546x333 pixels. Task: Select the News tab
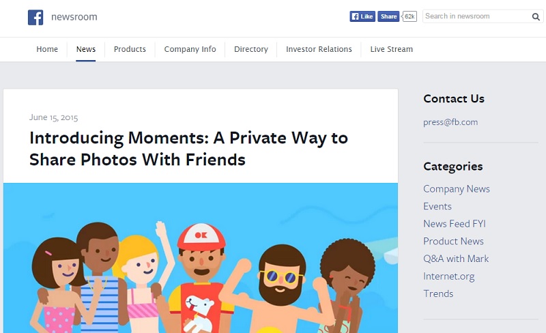coord(86,49)
